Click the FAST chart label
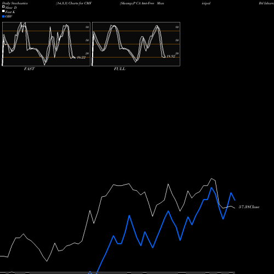 [x=29, y=68]
